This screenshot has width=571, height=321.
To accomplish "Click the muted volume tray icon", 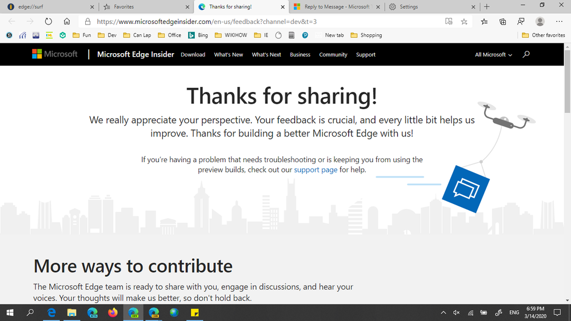I will click(456, 312).
